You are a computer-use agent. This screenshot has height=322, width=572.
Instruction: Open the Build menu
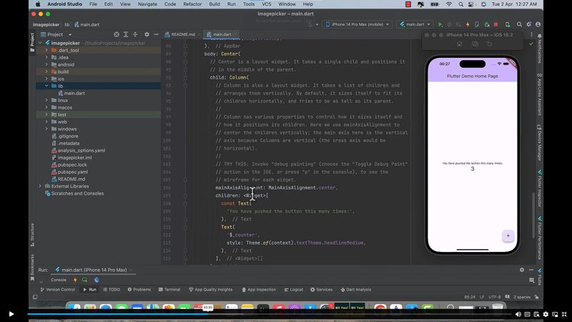(x=214, y=4)
